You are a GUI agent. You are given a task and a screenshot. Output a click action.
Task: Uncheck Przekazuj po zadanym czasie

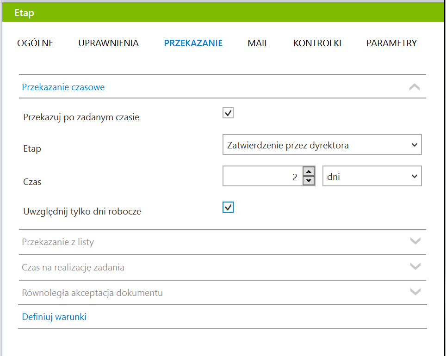click(228, 113)
